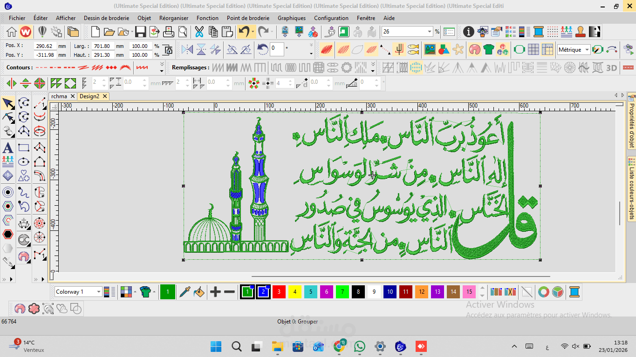636x357 pixels.
Task: Switch to the rchma design tab
Action: point(59,96)
